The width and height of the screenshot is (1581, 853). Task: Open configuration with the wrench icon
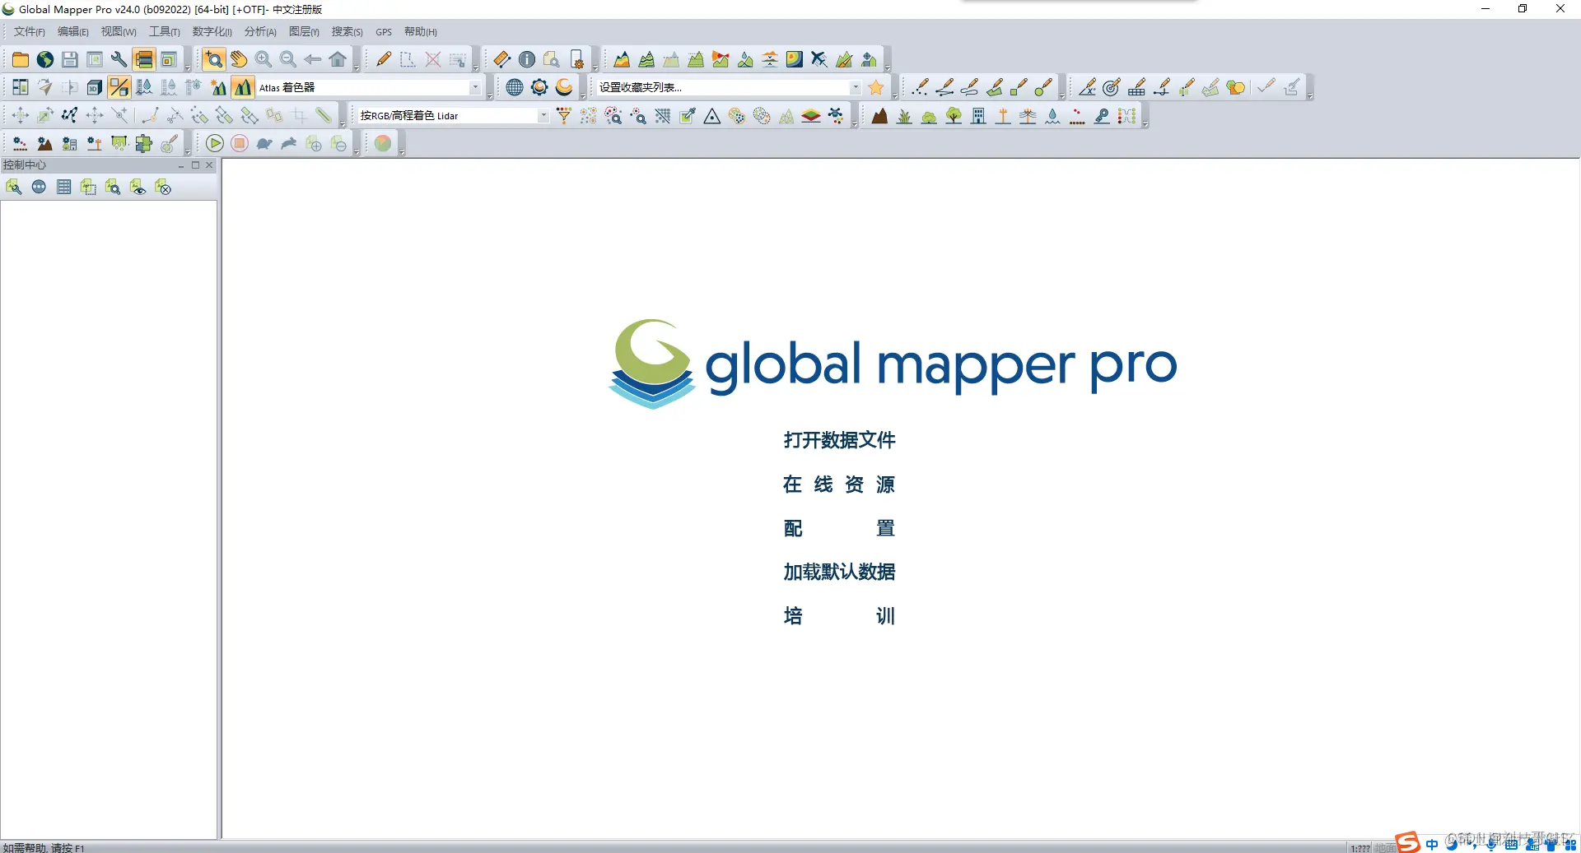pos(119,59)
